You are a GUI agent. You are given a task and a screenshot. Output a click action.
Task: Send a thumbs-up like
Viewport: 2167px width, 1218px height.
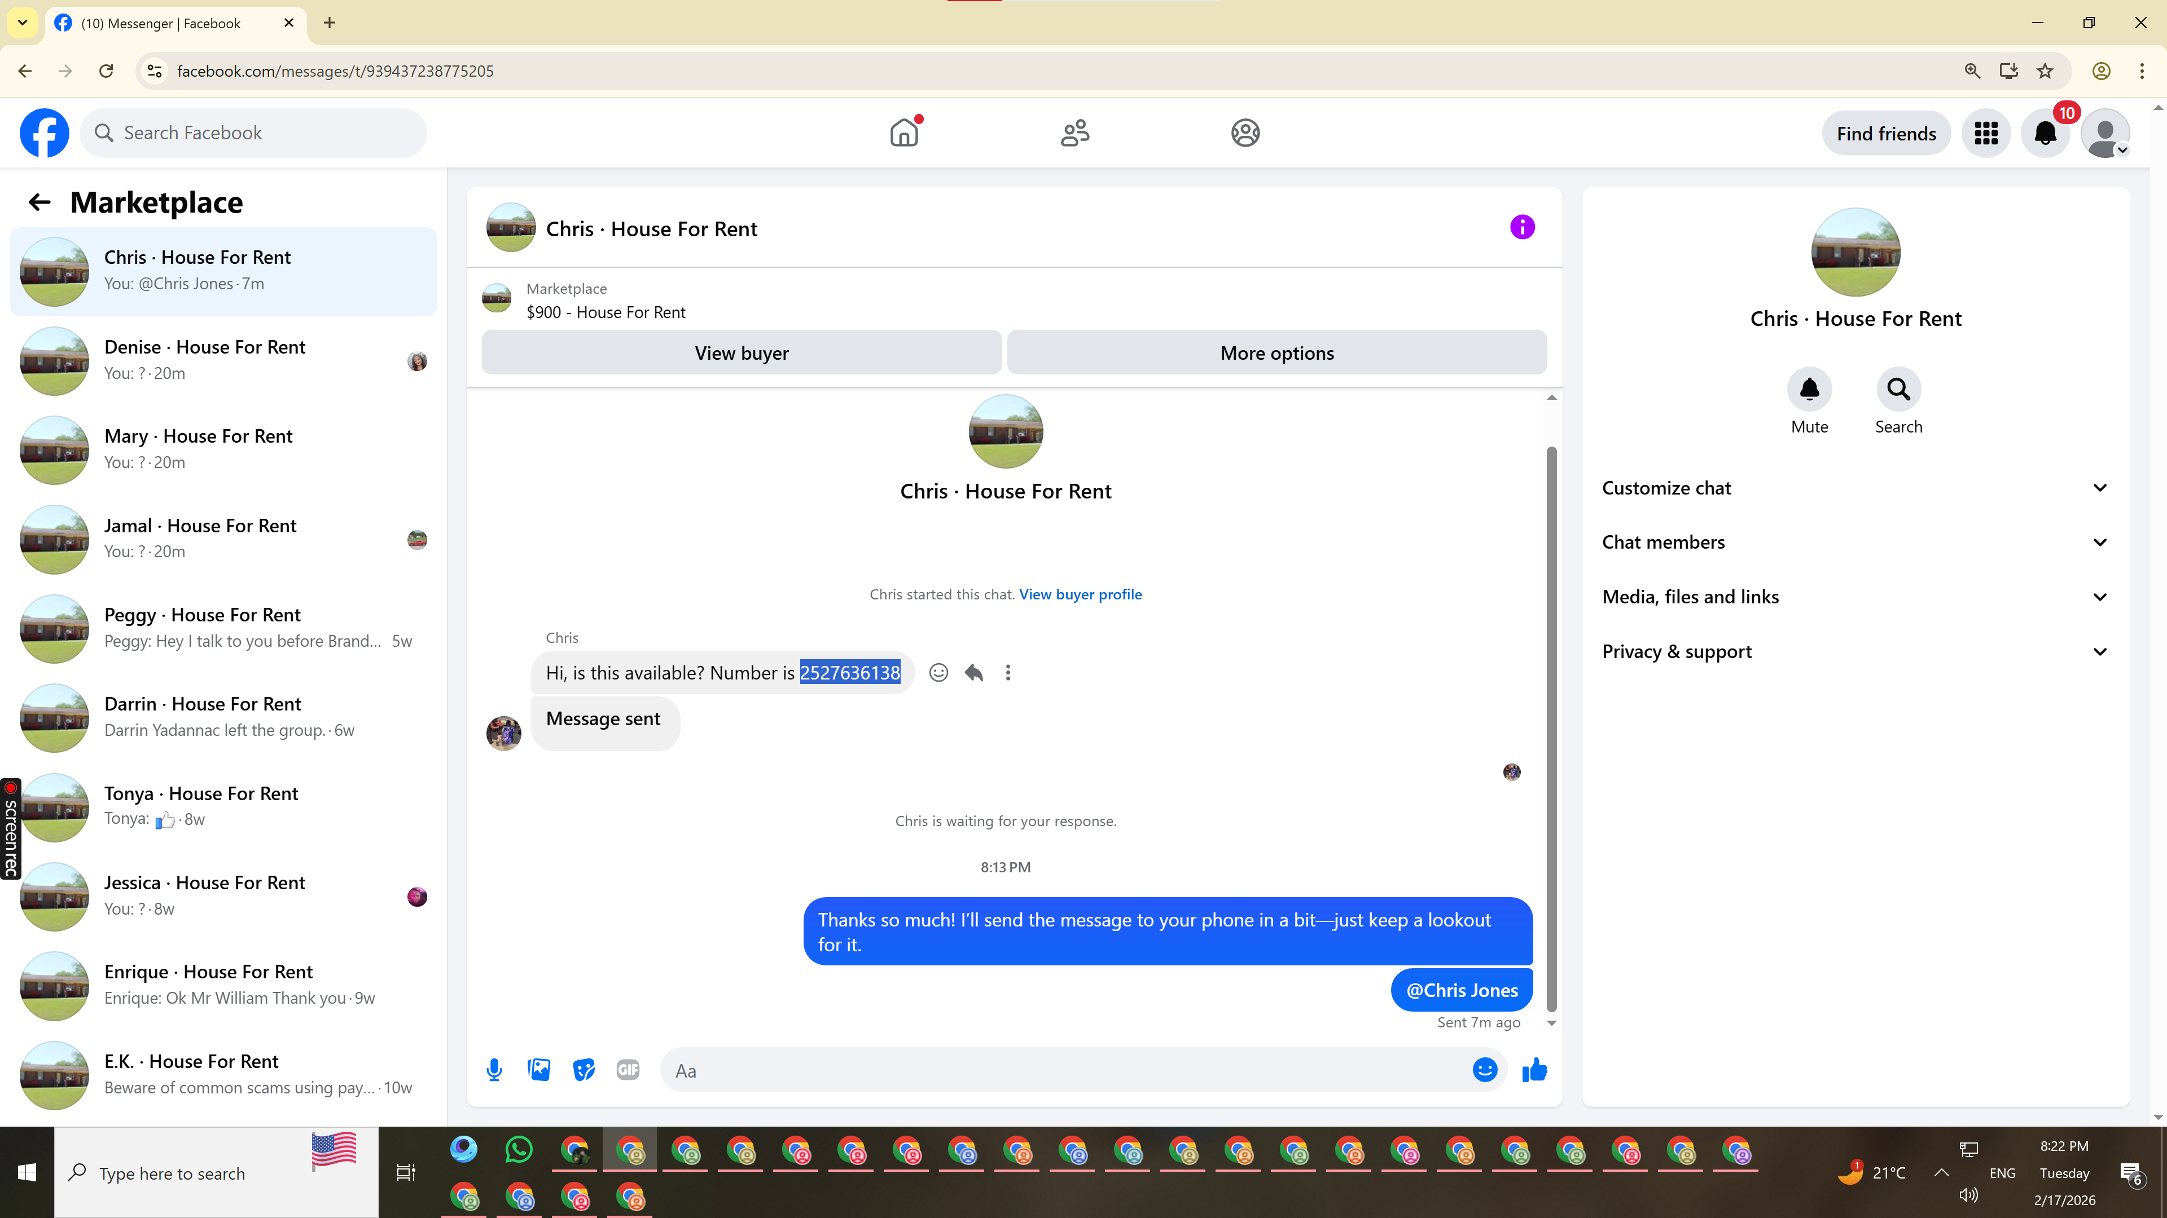pyautogui.click(x=1534, y=1069)
